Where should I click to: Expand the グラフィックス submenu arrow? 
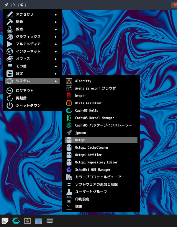(x=56, y=37)
